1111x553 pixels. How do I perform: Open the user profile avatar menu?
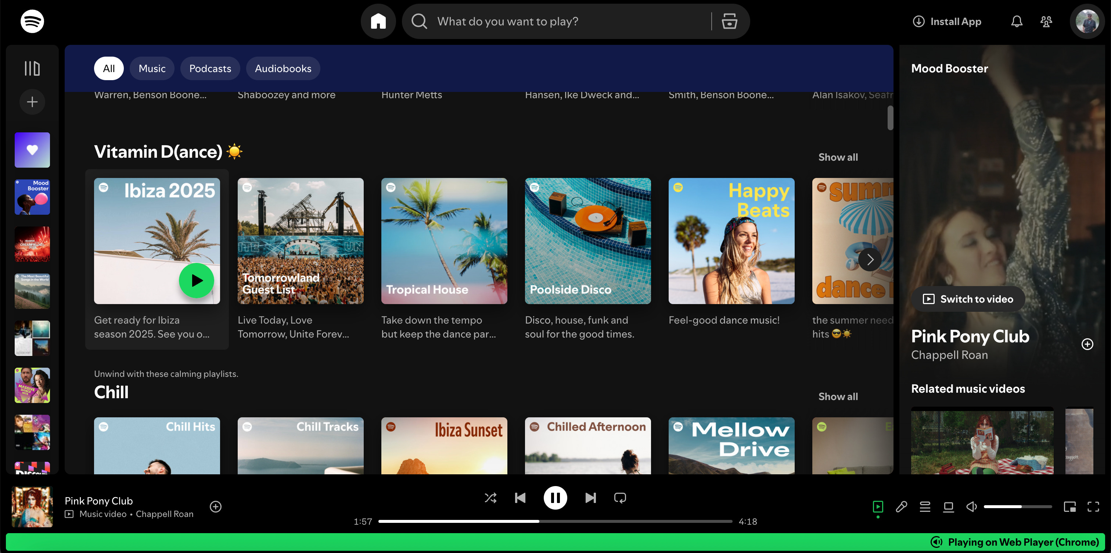(x=1086, y=21)
